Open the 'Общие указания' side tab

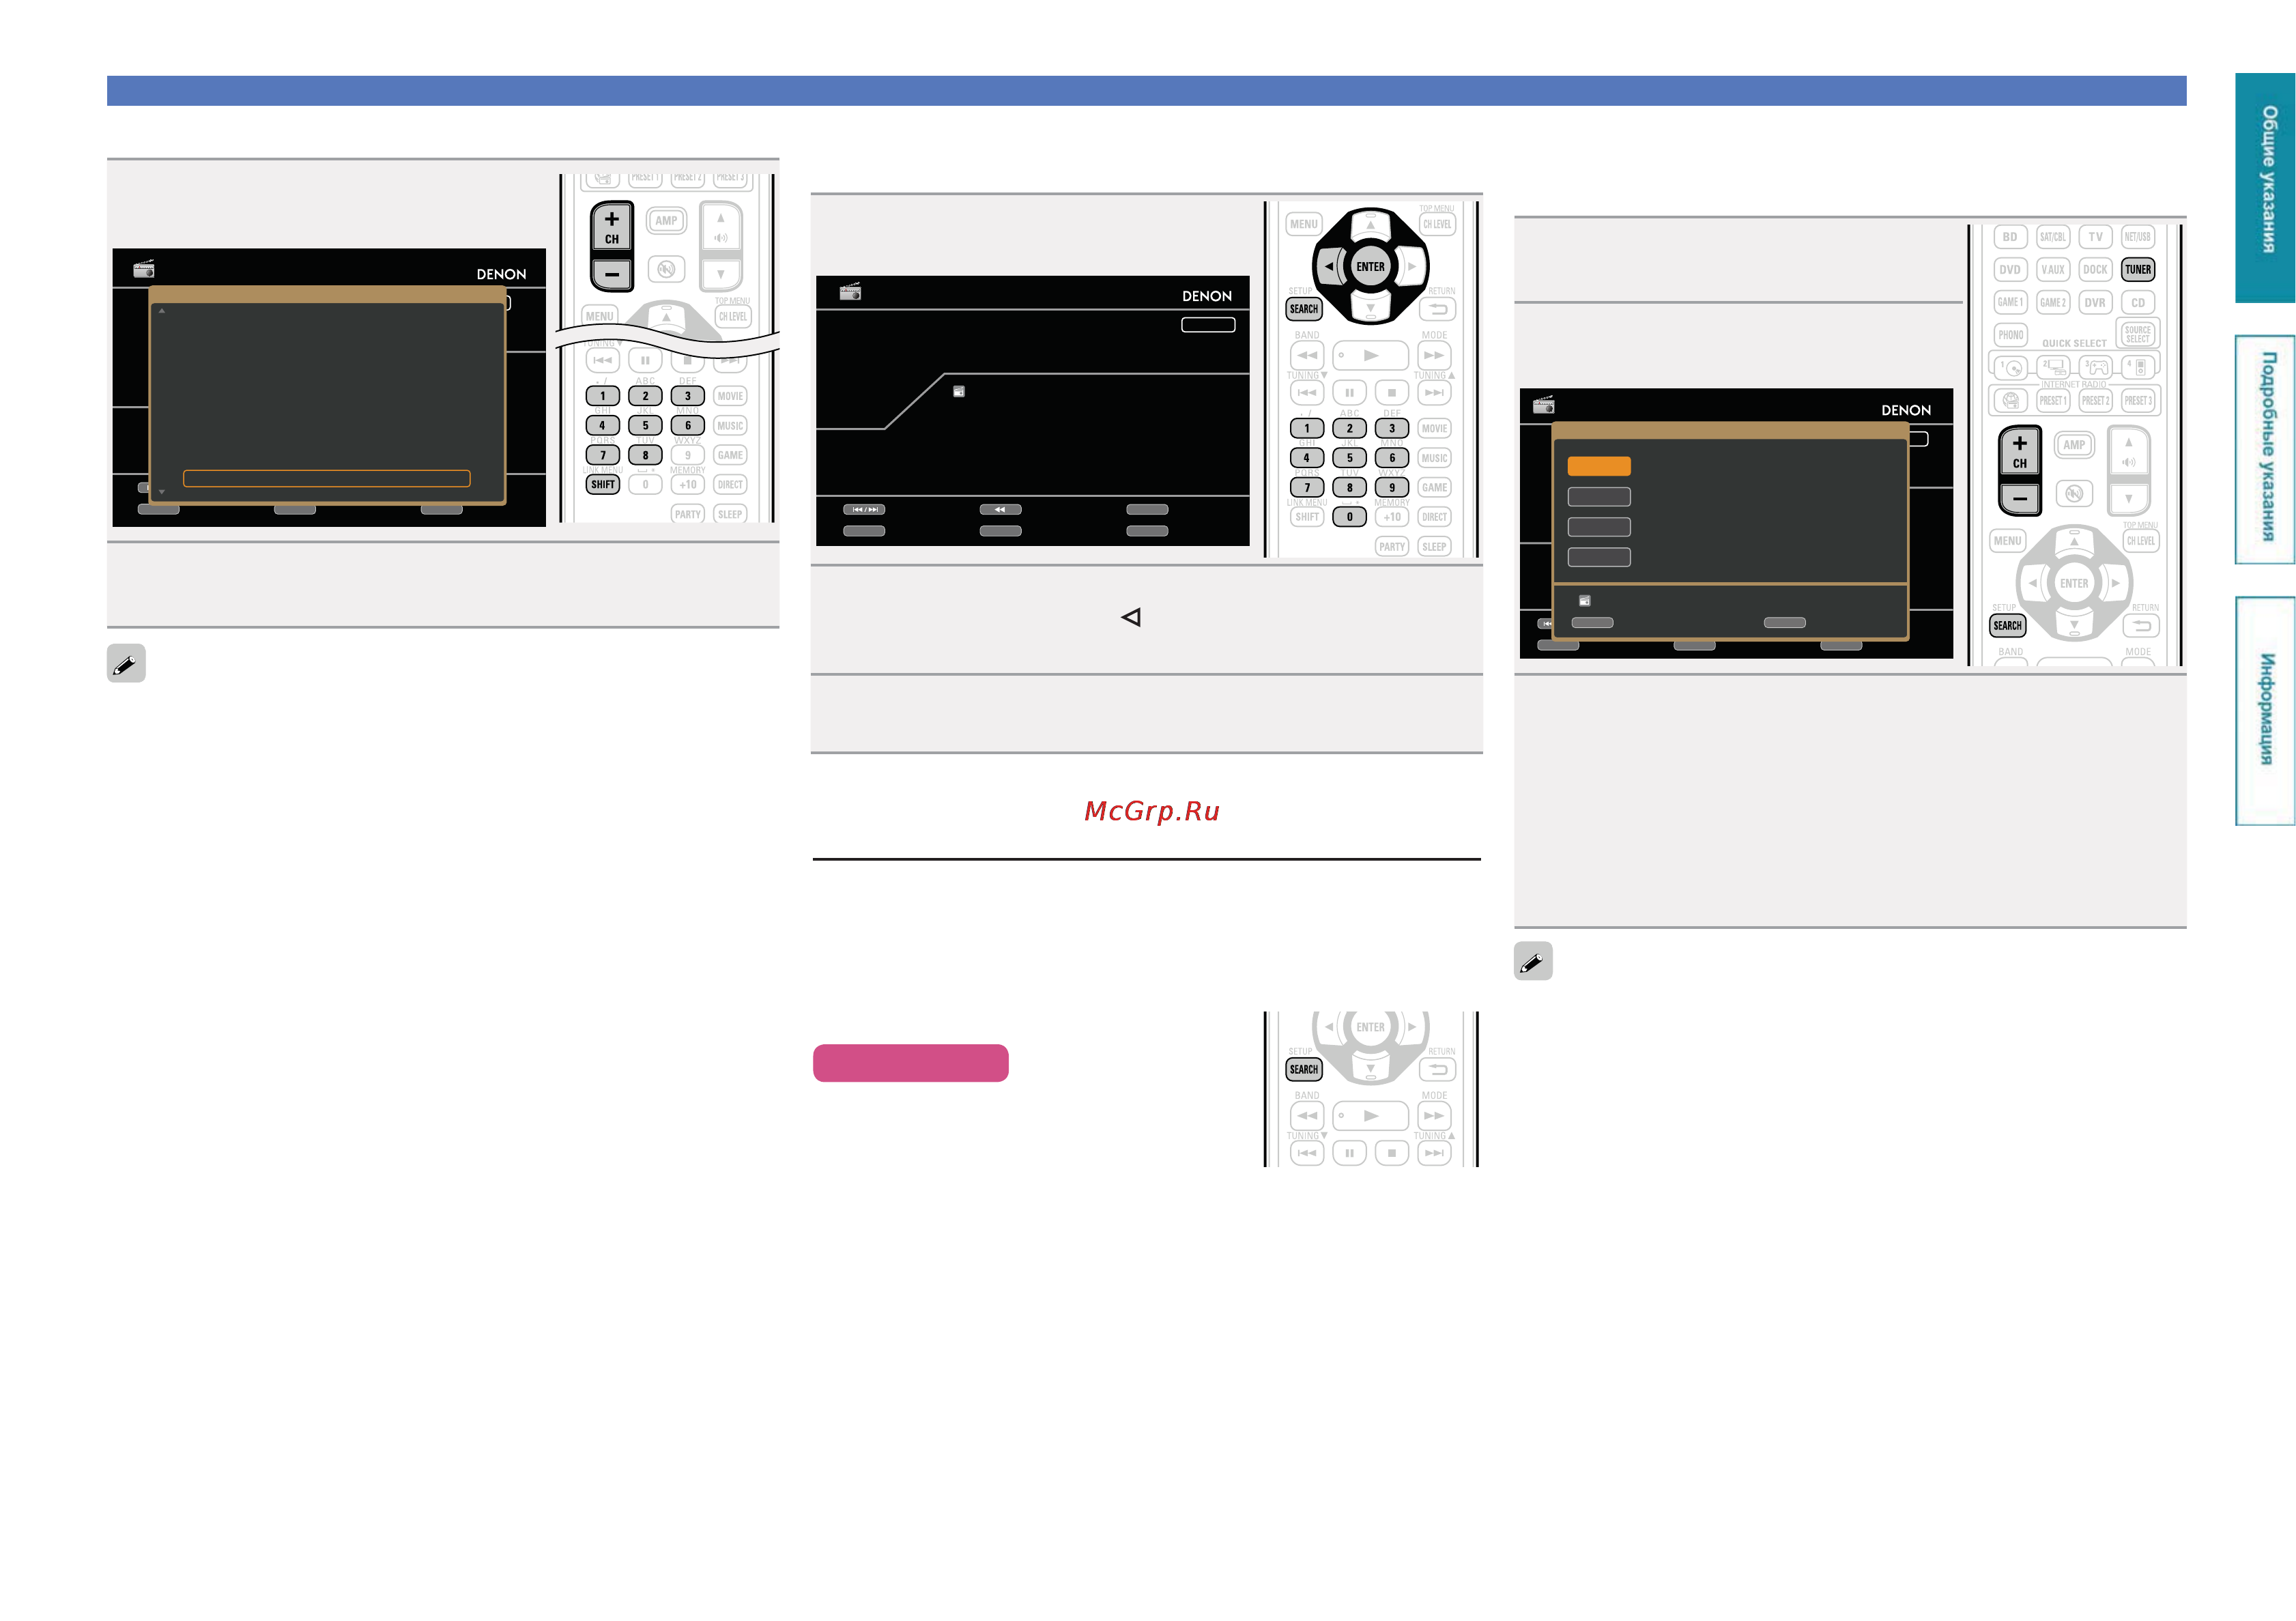(x=2265, y=187)
